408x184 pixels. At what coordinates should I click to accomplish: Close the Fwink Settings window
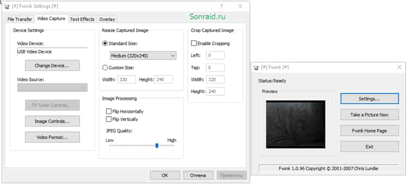pyautogui.click(x=240, y=6)
